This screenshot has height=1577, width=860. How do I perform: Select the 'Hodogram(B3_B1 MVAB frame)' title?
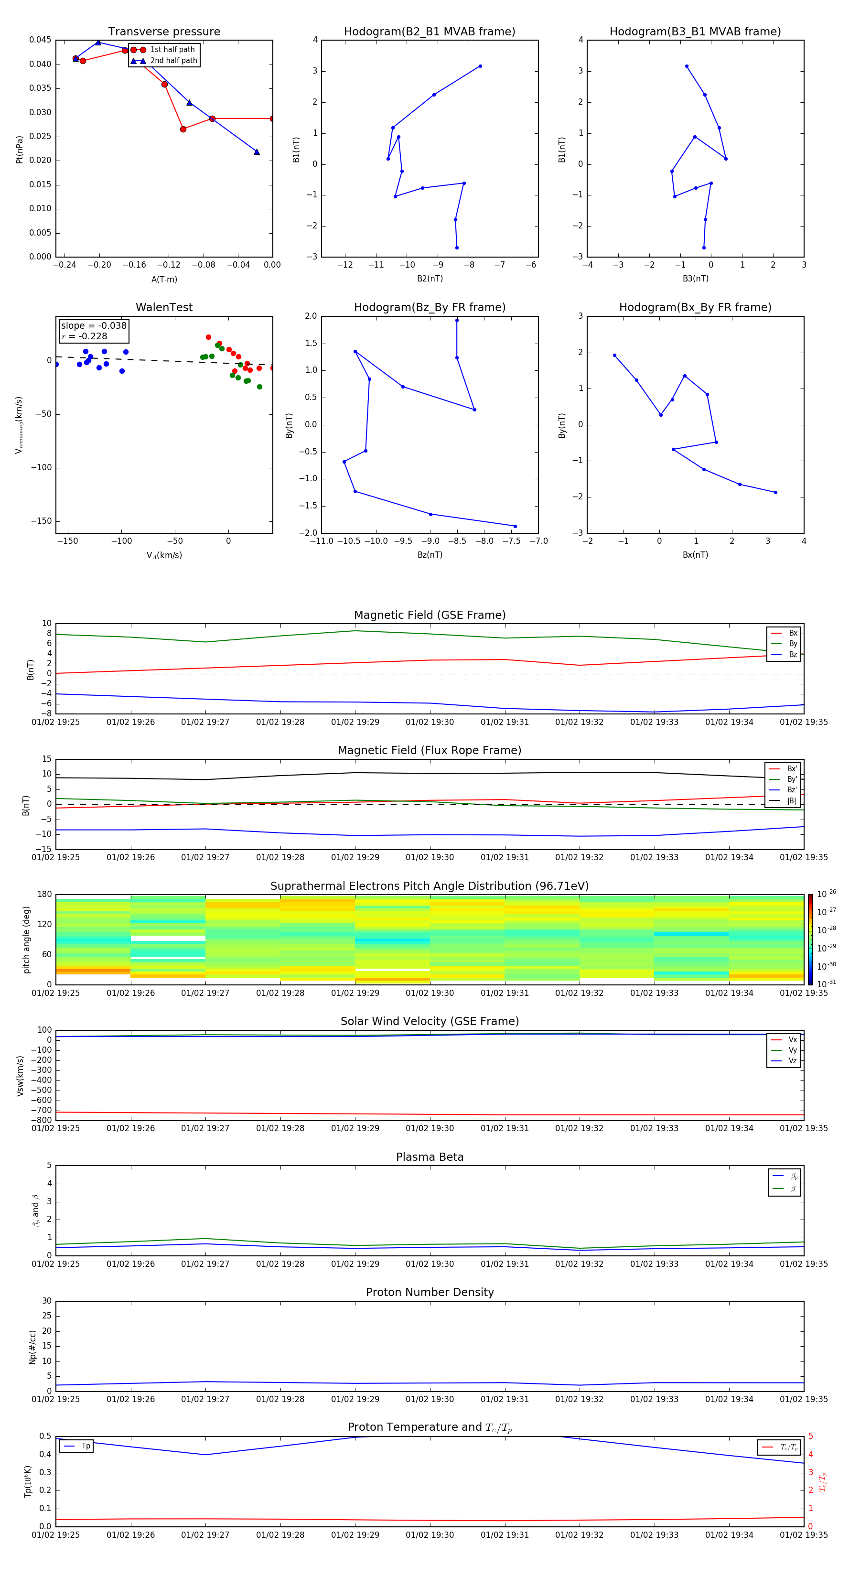695,32
